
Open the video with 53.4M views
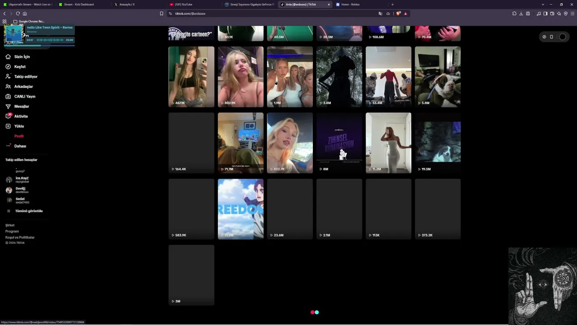click(389, 77)
